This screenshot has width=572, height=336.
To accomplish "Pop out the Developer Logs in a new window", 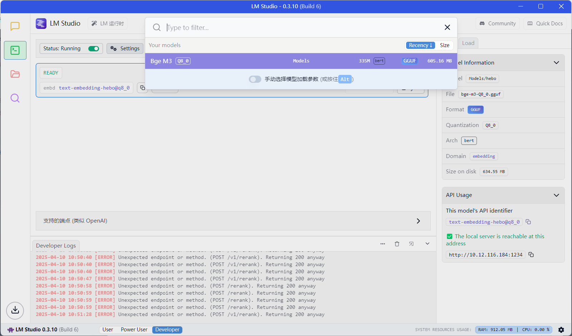I will [411, 244].
